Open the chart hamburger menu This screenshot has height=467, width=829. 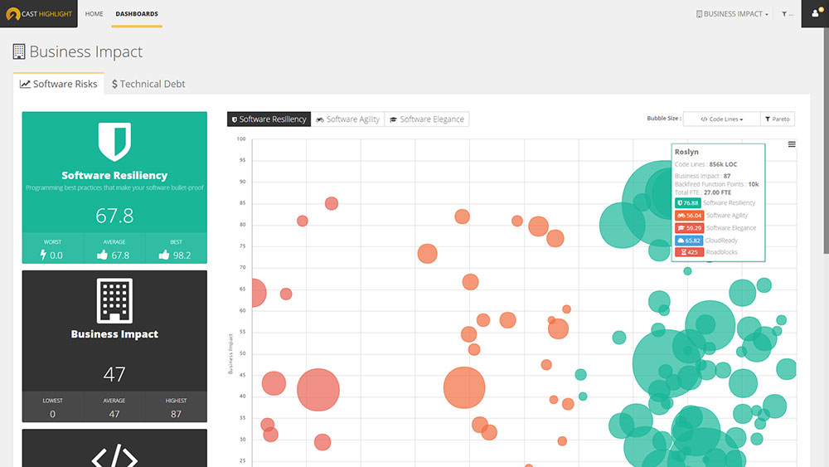pos(792,144)
